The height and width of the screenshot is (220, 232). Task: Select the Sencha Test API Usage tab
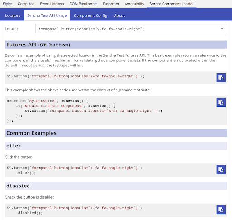47,15
